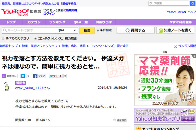Open the ランキング tab

(57, 22)
